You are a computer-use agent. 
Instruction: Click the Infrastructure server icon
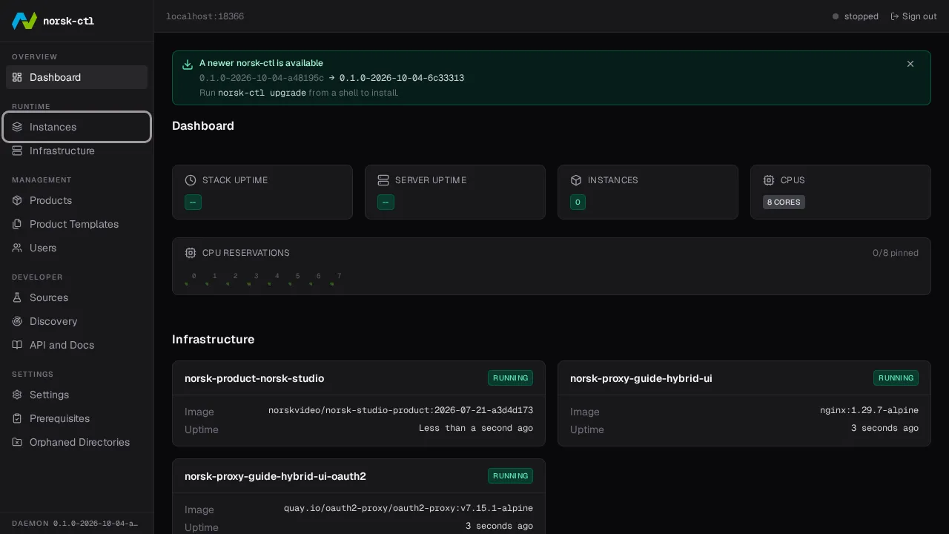coord(17,151)
